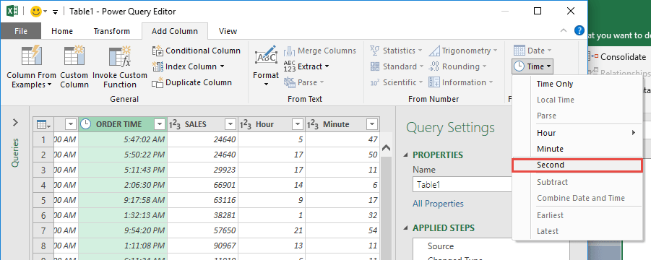Screen dimensions: 651x260
Task: Switch to the Transform tab
Action: 112,31
